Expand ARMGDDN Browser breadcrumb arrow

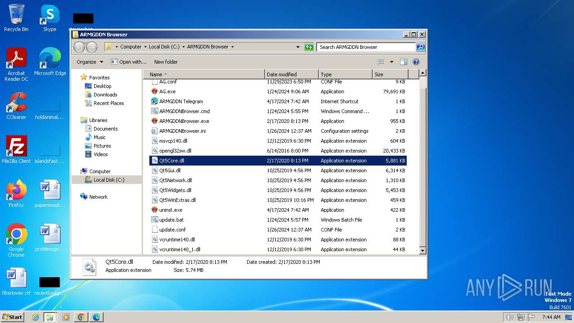pos(232,47)
